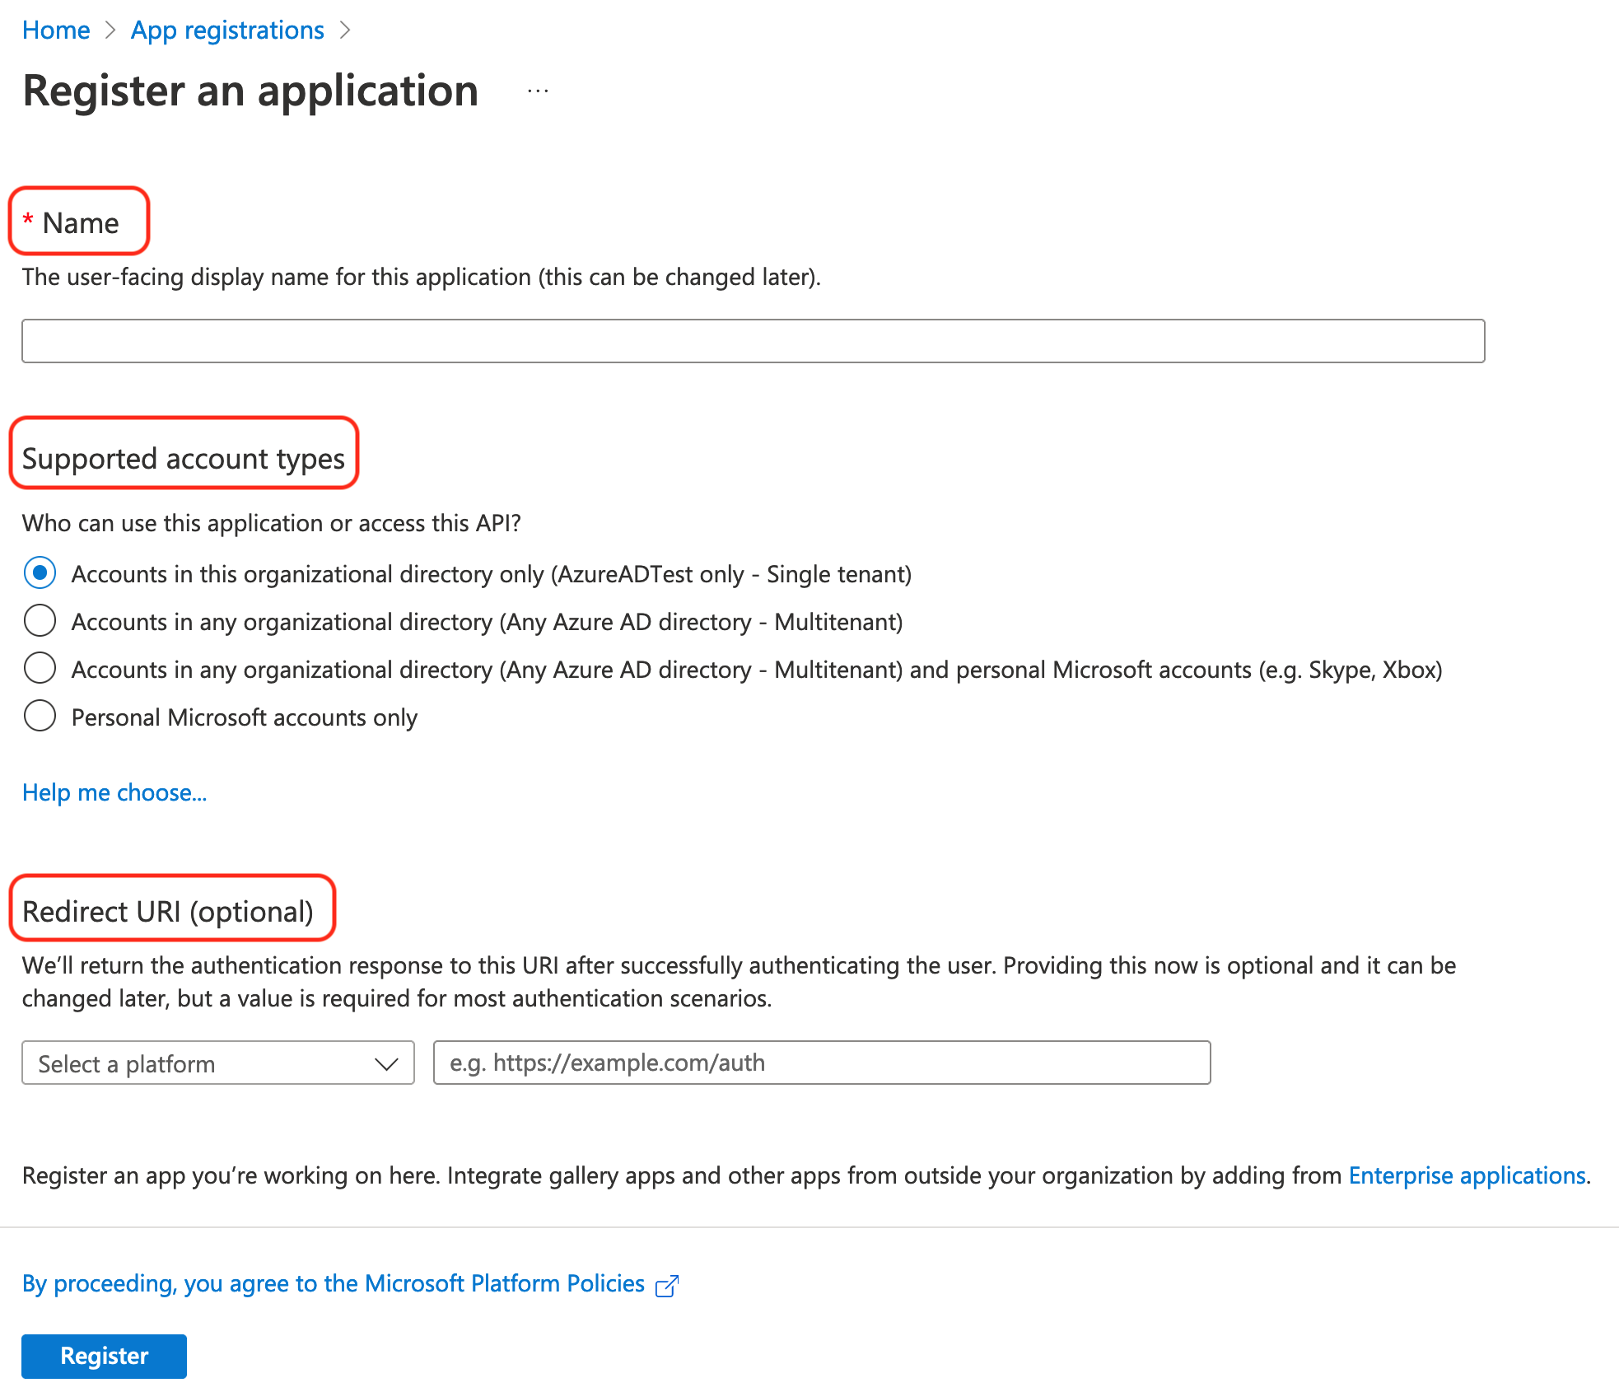Click the Help me choose link
1619x1392 pixels.
(115, 791)
